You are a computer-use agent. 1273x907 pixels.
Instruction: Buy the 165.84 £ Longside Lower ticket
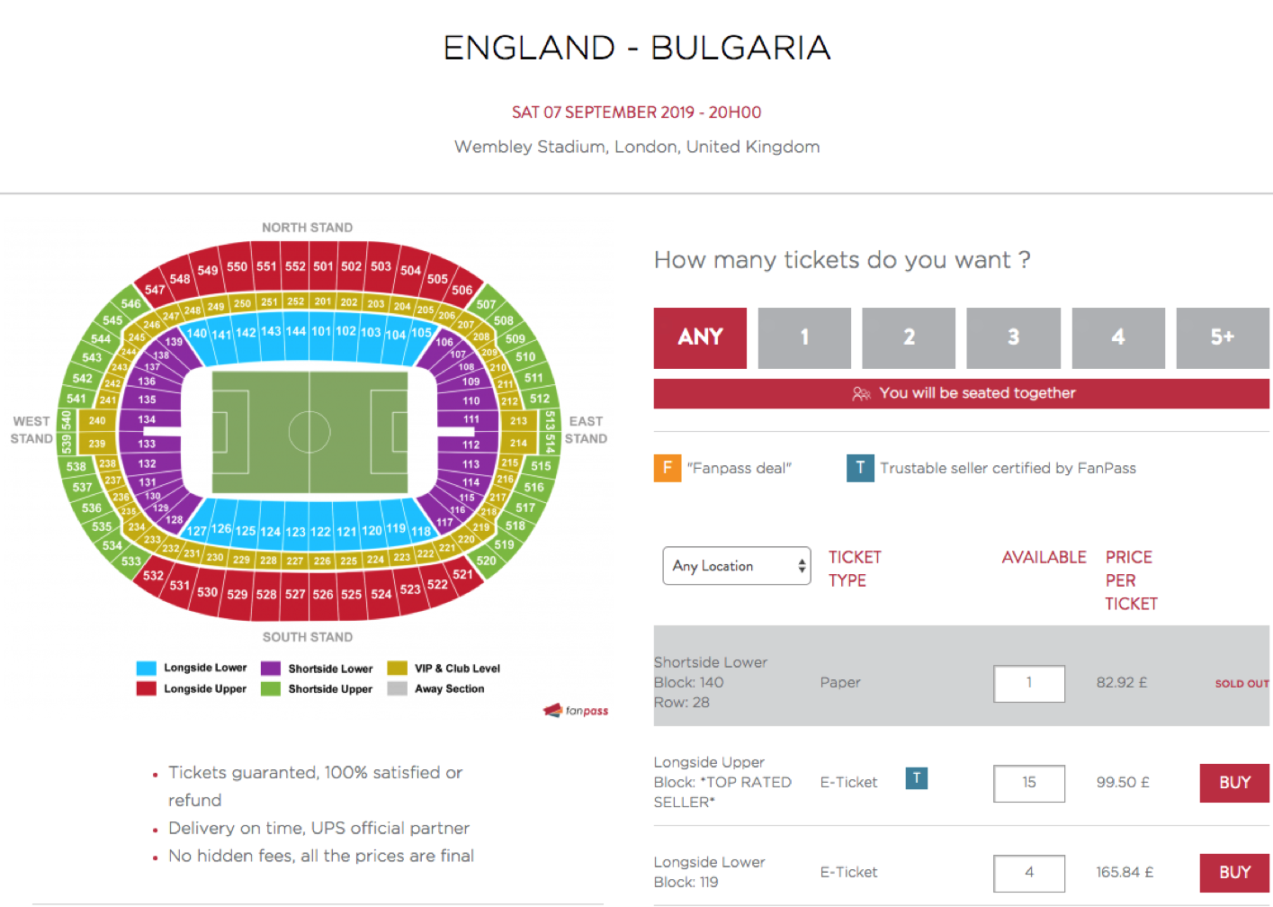coord(1234,873)
